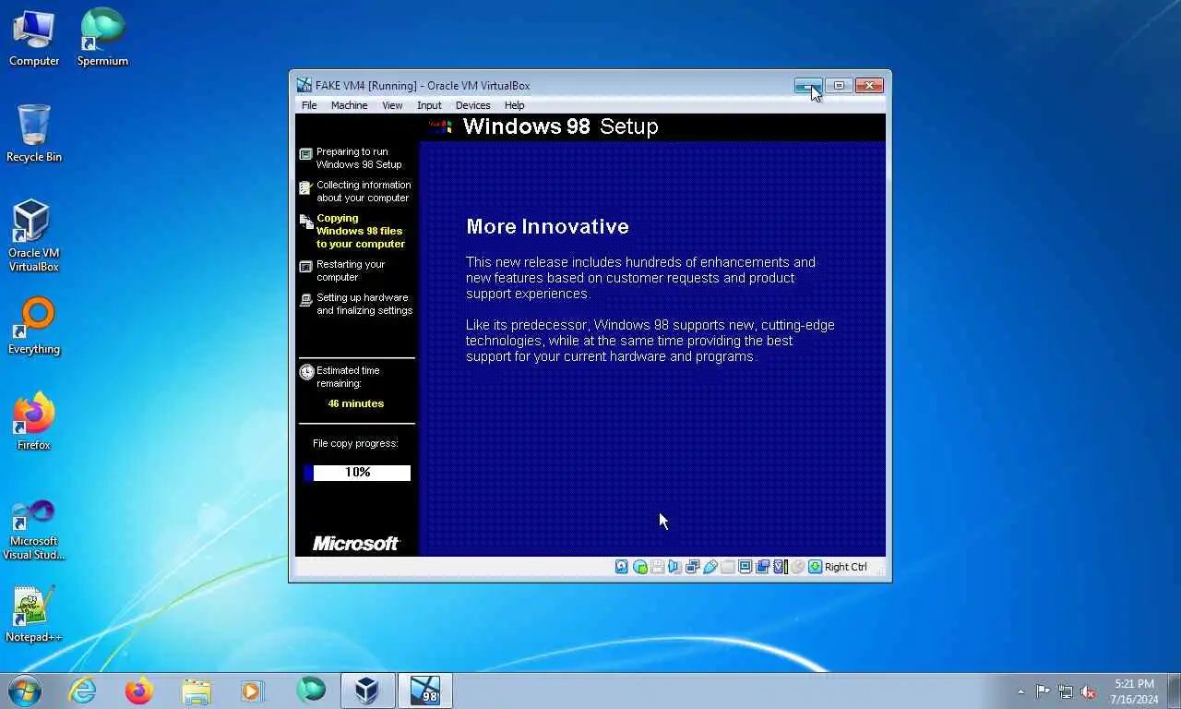The width and height of the screenshot is (1181, 709).
Task: Minimize the FAKE VM4 VirtualBox window
Action: tap(808, 86)
